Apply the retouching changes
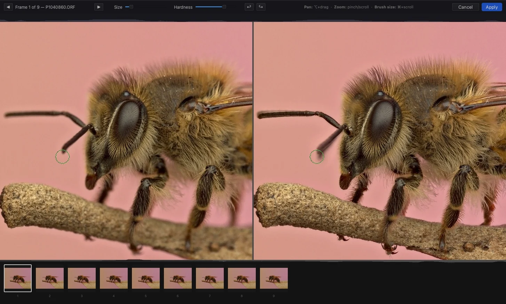The height and width of the screenshot is (304, 506). (x=492, y=7)
